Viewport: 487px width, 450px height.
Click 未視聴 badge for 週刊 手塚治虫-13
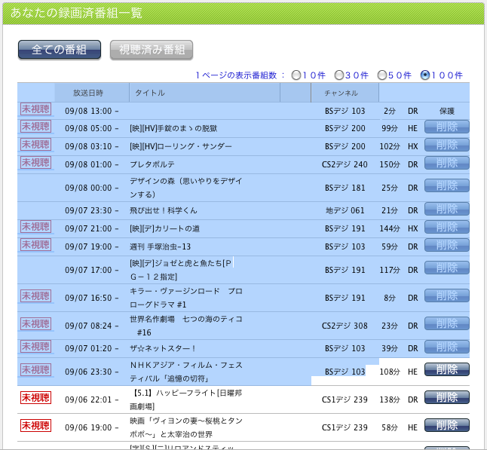[35, 245]
